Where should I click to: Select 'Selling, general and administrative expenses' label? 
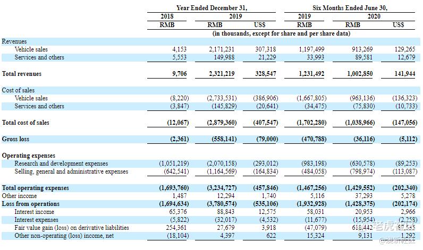pos(71,171)
